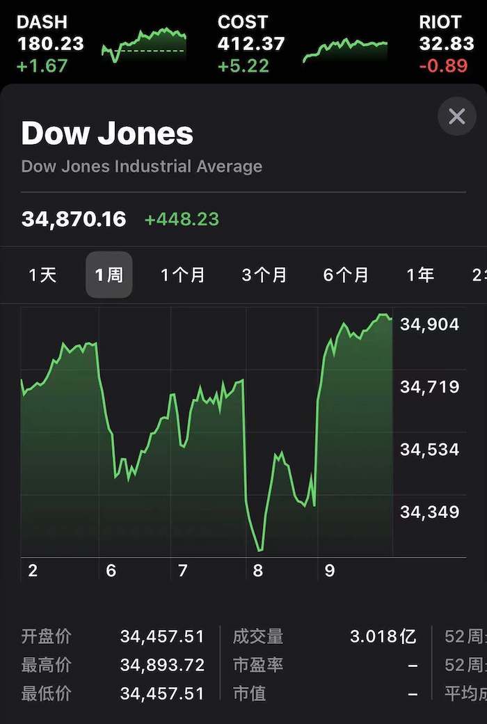487x724 pixels.
Task: Tap the day 9 marker on chart axis
Action: coord(329,571)
